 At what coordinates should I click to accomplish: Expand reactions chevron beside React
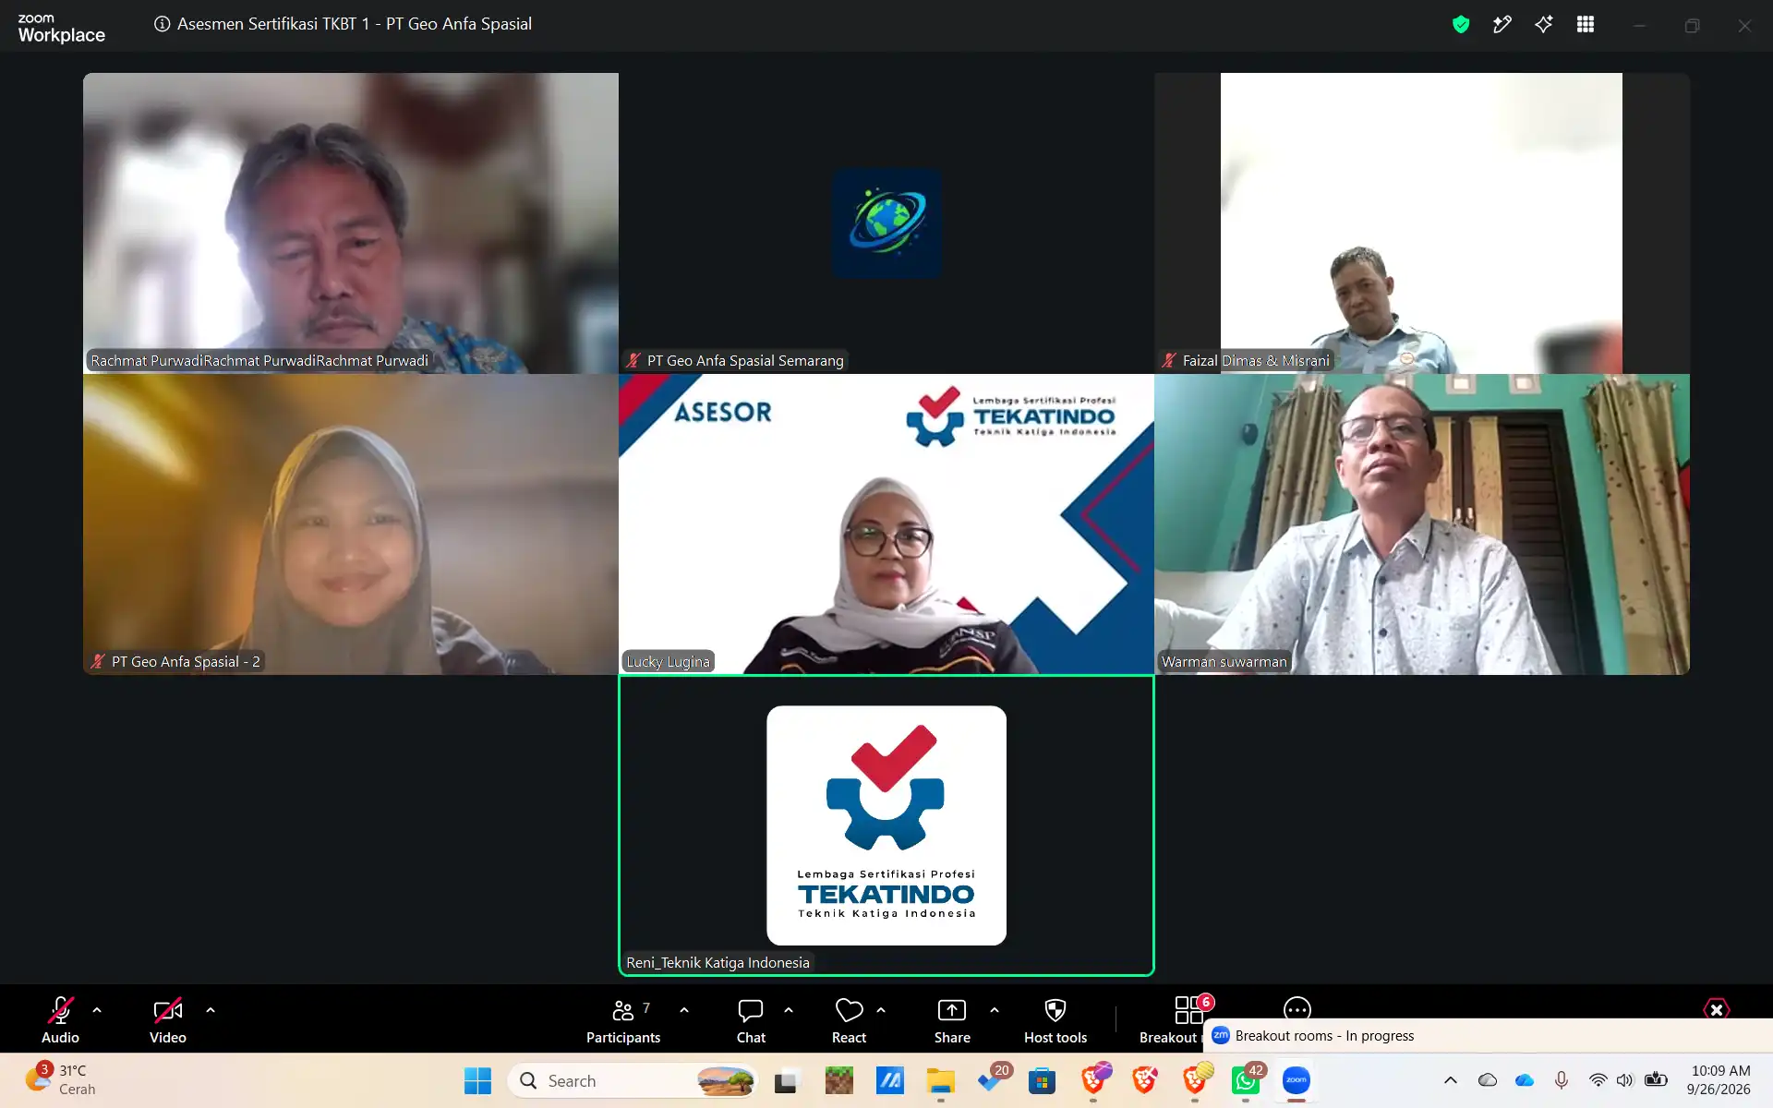[881, 1010]
